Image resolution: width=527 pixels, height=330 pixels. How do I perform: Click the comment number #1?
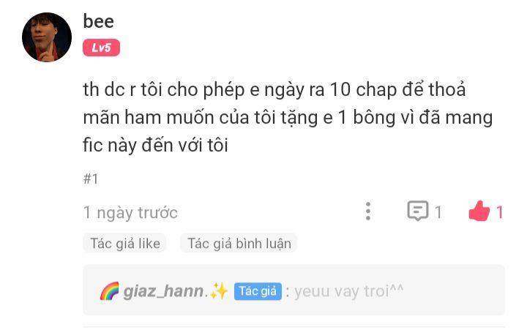91,179
